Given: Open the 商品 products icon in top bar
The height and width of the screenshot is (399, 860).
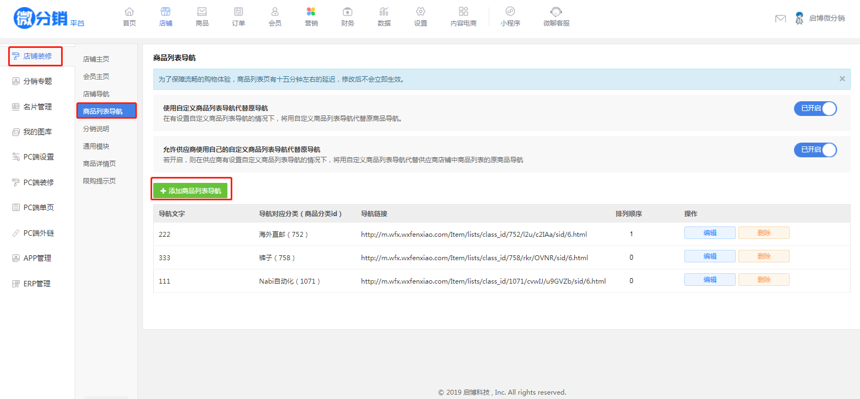Looking at the screenshot, I should [x=202, y=12].
